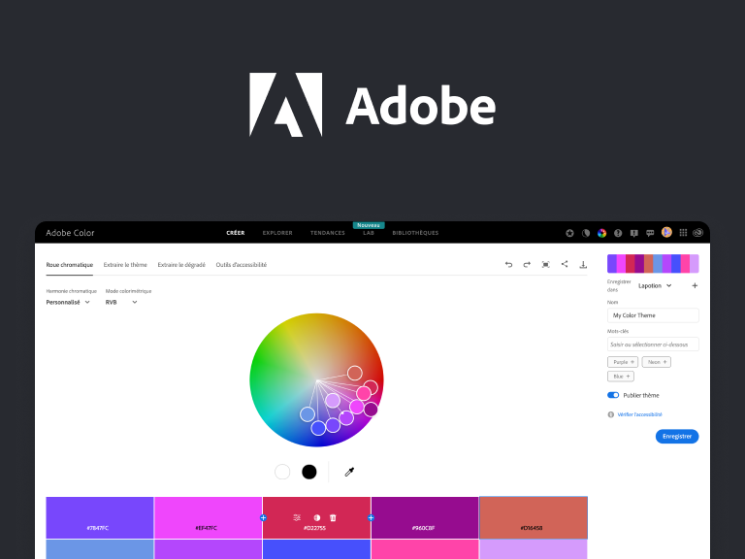Click the star icon in the header
This screenshot has height=559, width=745.
pos(569,233)
